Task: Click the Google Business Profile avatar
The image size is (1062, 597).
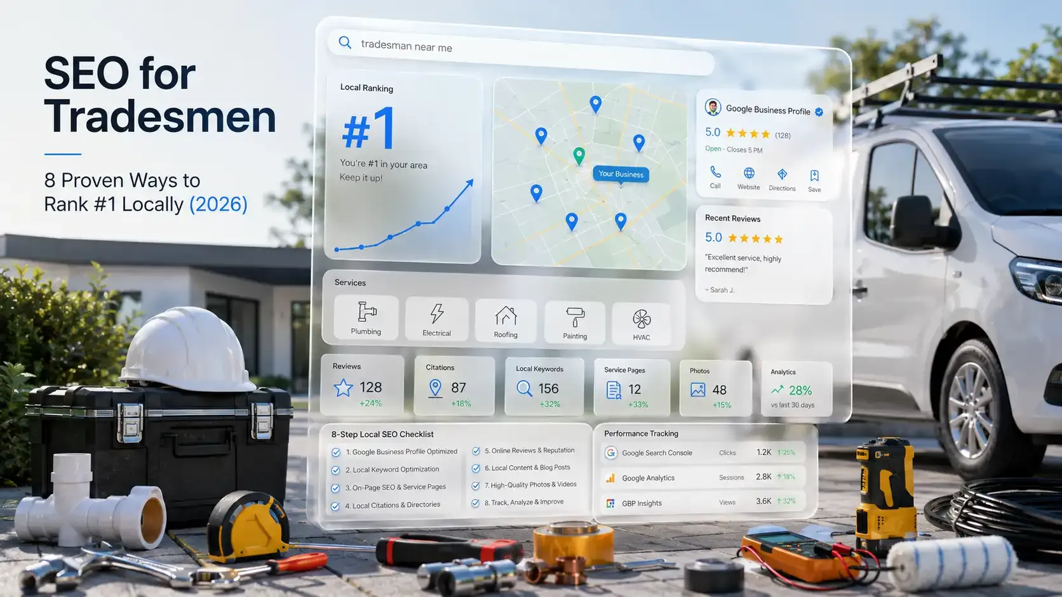Action: point(713,107)
